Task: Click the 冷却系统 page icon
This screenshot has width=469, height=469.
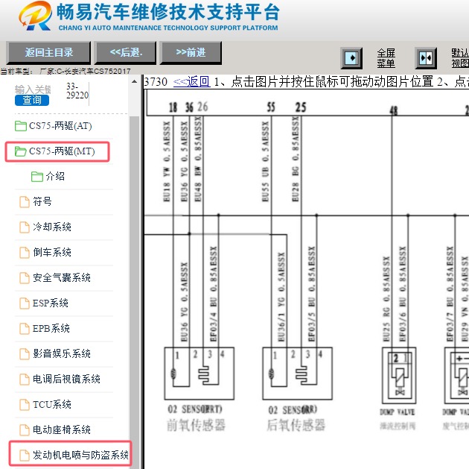Action: (x=25, y=227)
